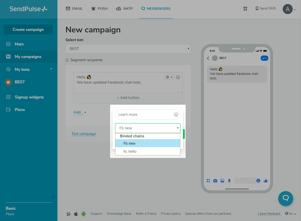Image resolution: width=301 pixels, height=221 pixels.
Task: Click the phone preview message input
Action: pos(247,181)
